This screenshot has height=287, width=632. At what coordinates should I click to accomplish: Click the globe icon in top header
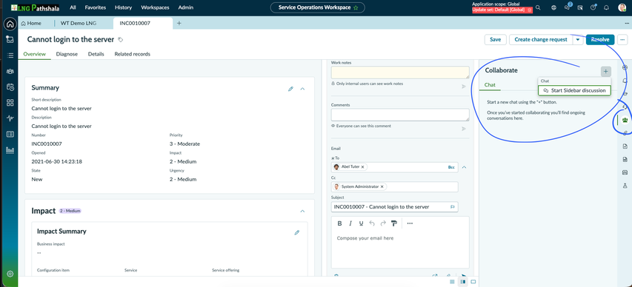click(x=553, y=7)
